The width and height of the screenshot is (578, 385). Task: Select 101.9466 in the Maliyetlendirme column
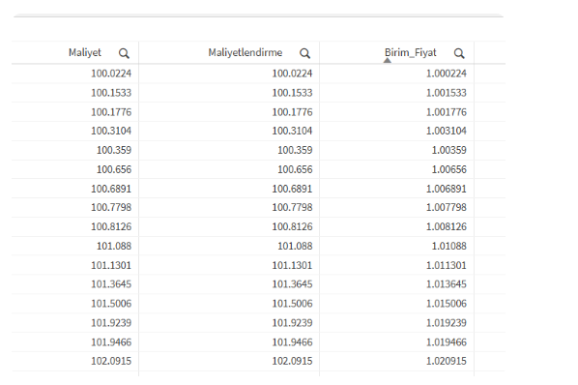[292, 342]
